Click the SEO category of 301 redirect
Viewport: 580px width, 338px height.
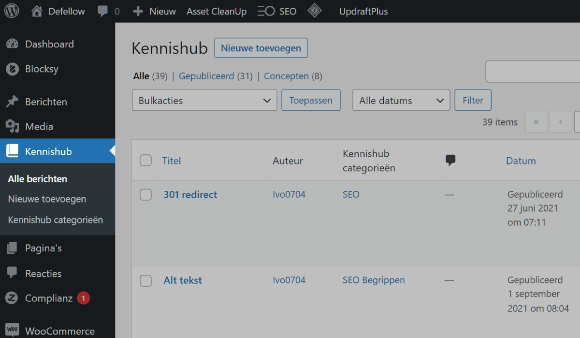pyautogui.click(x=351, y=194)
